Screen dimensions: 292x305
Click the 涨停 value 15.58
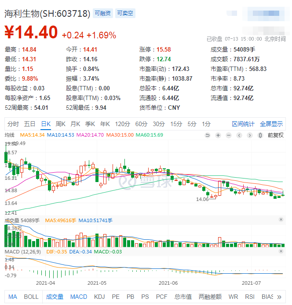point(164,50)
